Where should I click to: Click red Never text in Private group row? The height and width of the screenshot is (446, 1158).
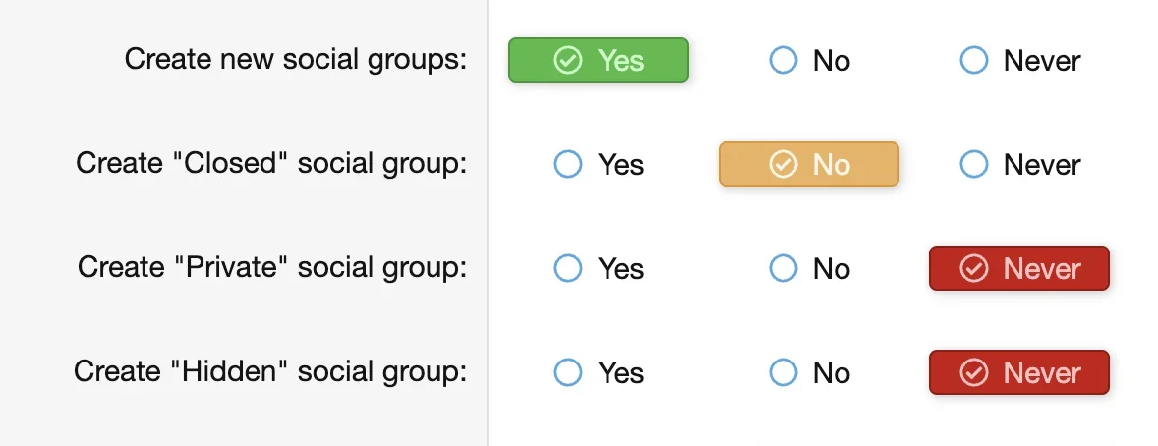pyautogui.click(x=1041, y=269)
